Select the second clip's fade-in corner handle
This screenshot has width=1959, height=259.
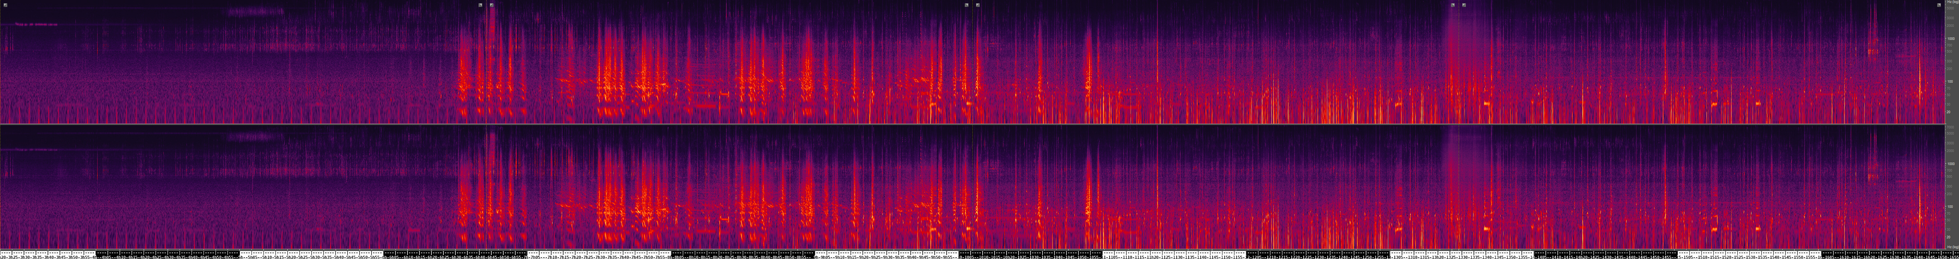(x=492, y=5)
